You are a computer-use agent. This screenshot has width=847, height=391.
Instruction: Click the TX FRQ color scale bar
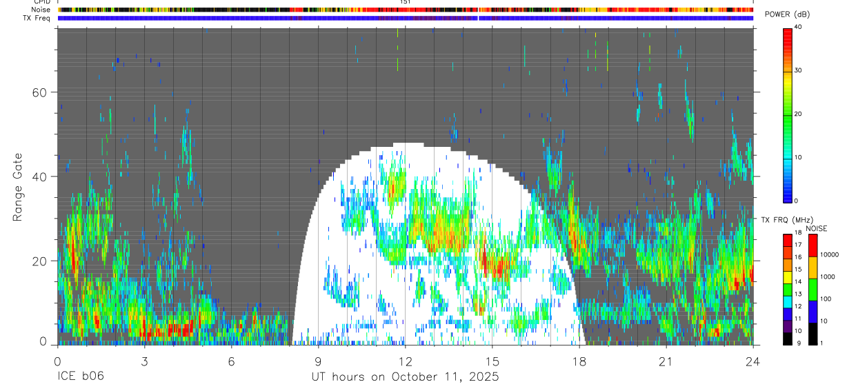[787, 289]
